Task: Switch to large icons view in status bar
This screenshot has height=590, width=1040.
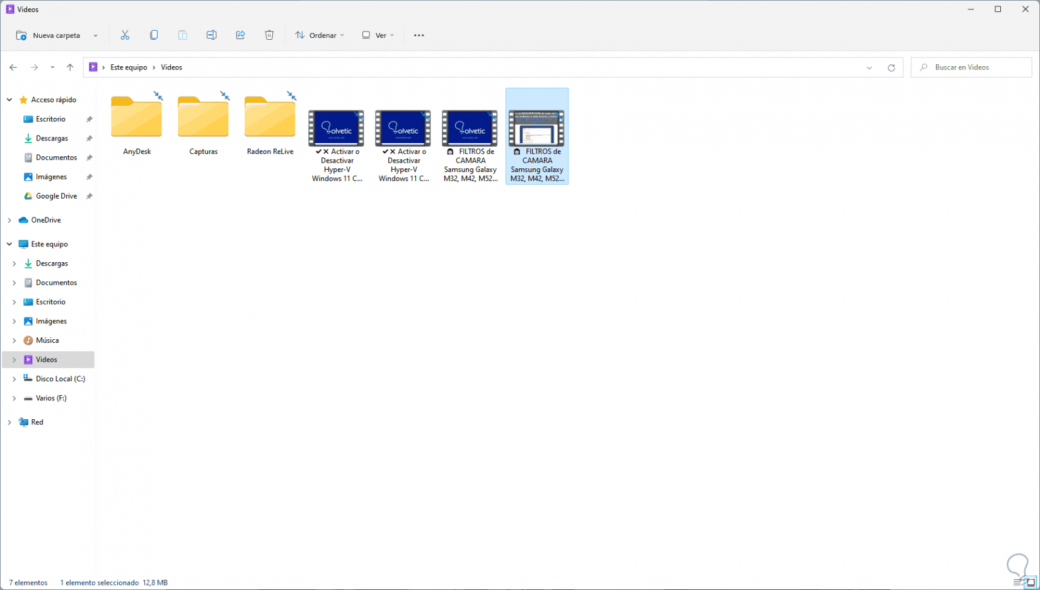Action: pos(1031,582)
